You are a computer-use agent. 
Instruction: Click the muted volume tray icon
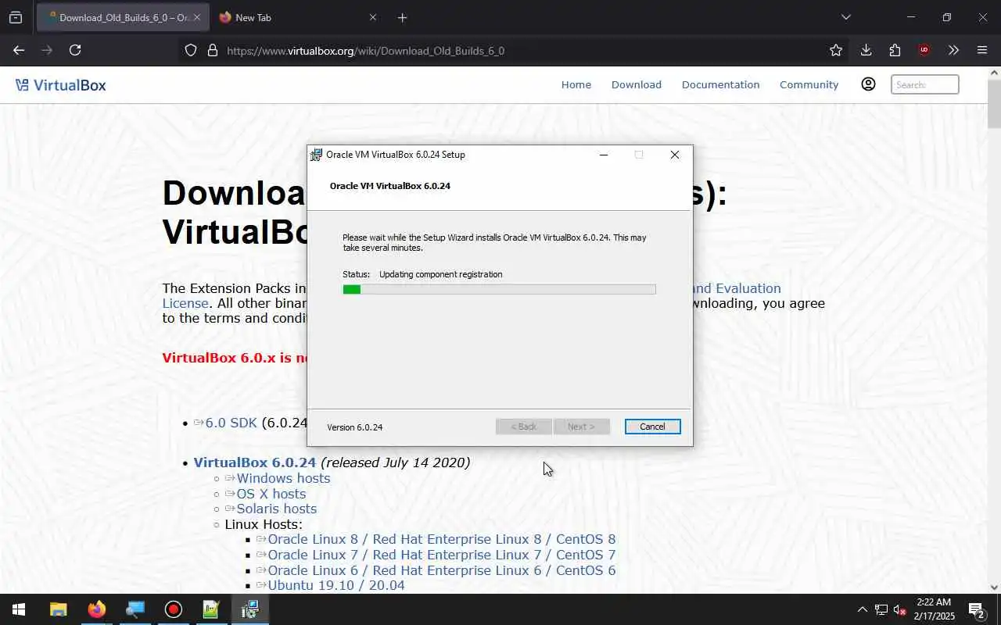(x=900, y=609)
